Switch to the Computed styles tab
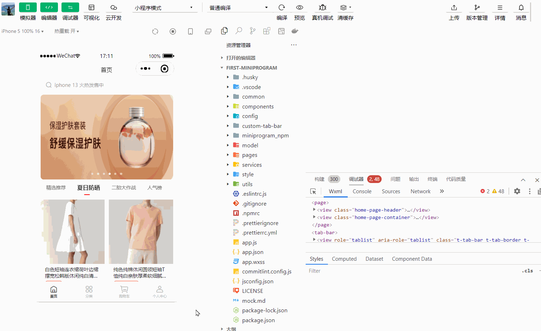Viewport: 541px width, 331px height. (x=344, y=259)
